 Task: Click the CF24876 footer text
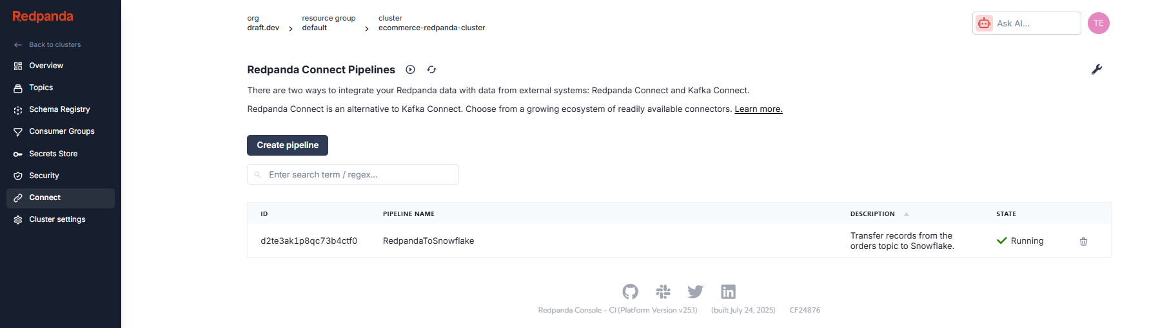pyautogui.click(x=805, y=310)
